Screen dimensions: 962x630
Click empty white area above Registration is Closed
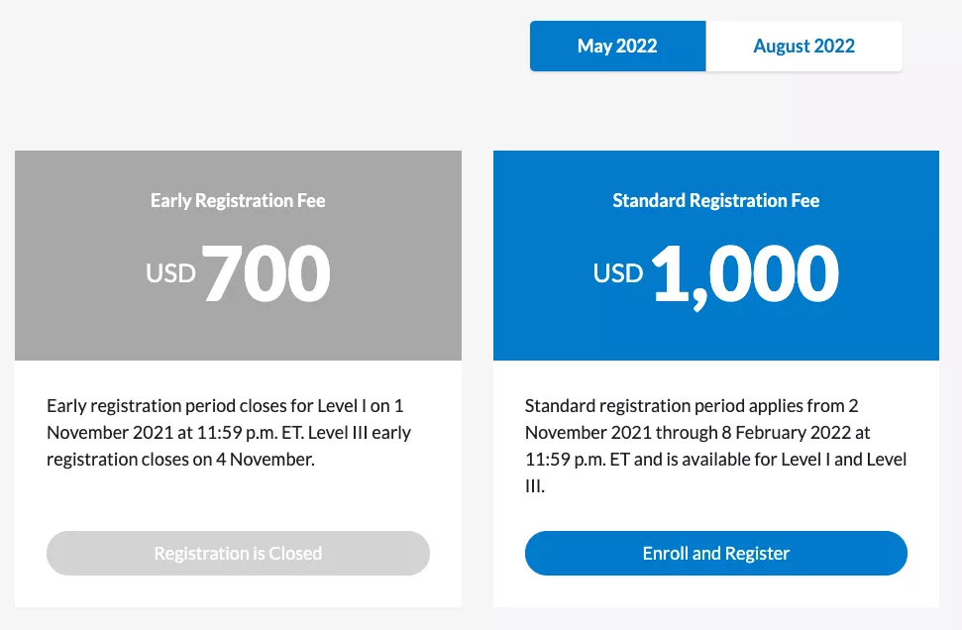click(238, 500)
